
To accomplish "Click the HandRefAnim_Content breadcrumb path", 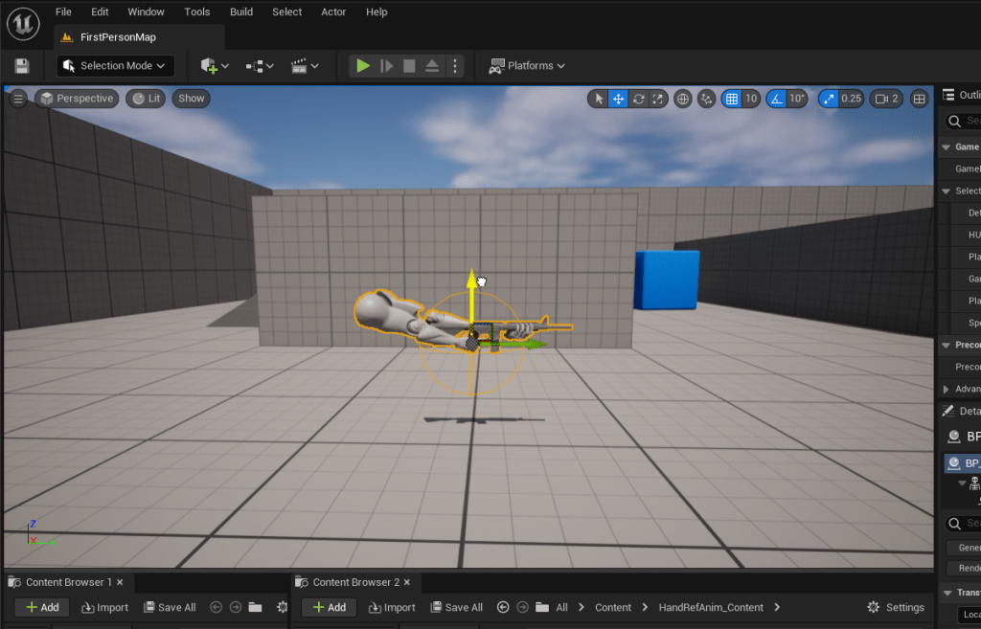I will (x=713, y=607).
